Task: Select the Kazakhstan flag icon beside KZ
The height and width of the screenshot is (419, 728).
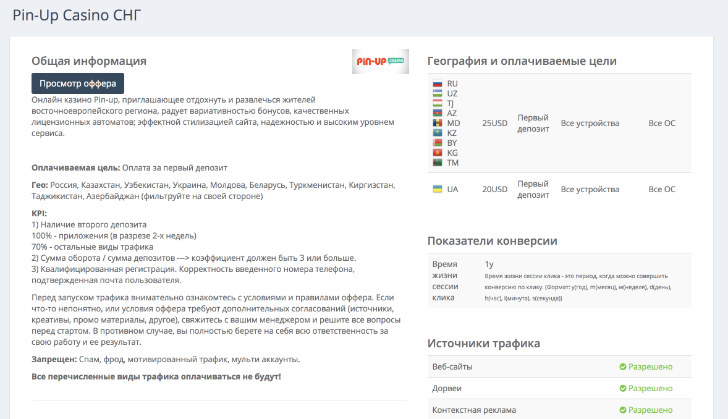Action: (438, 133)
